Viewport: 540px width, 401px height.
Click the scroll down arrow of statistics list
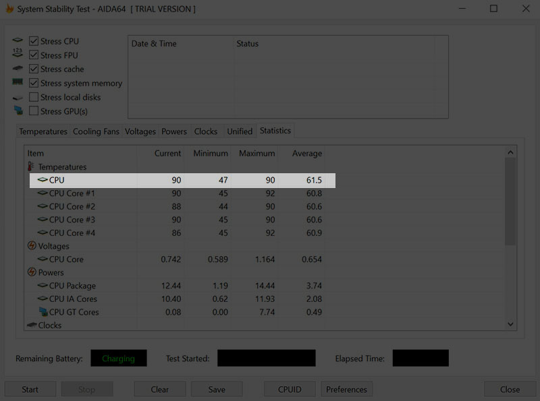tap(510, 324)
